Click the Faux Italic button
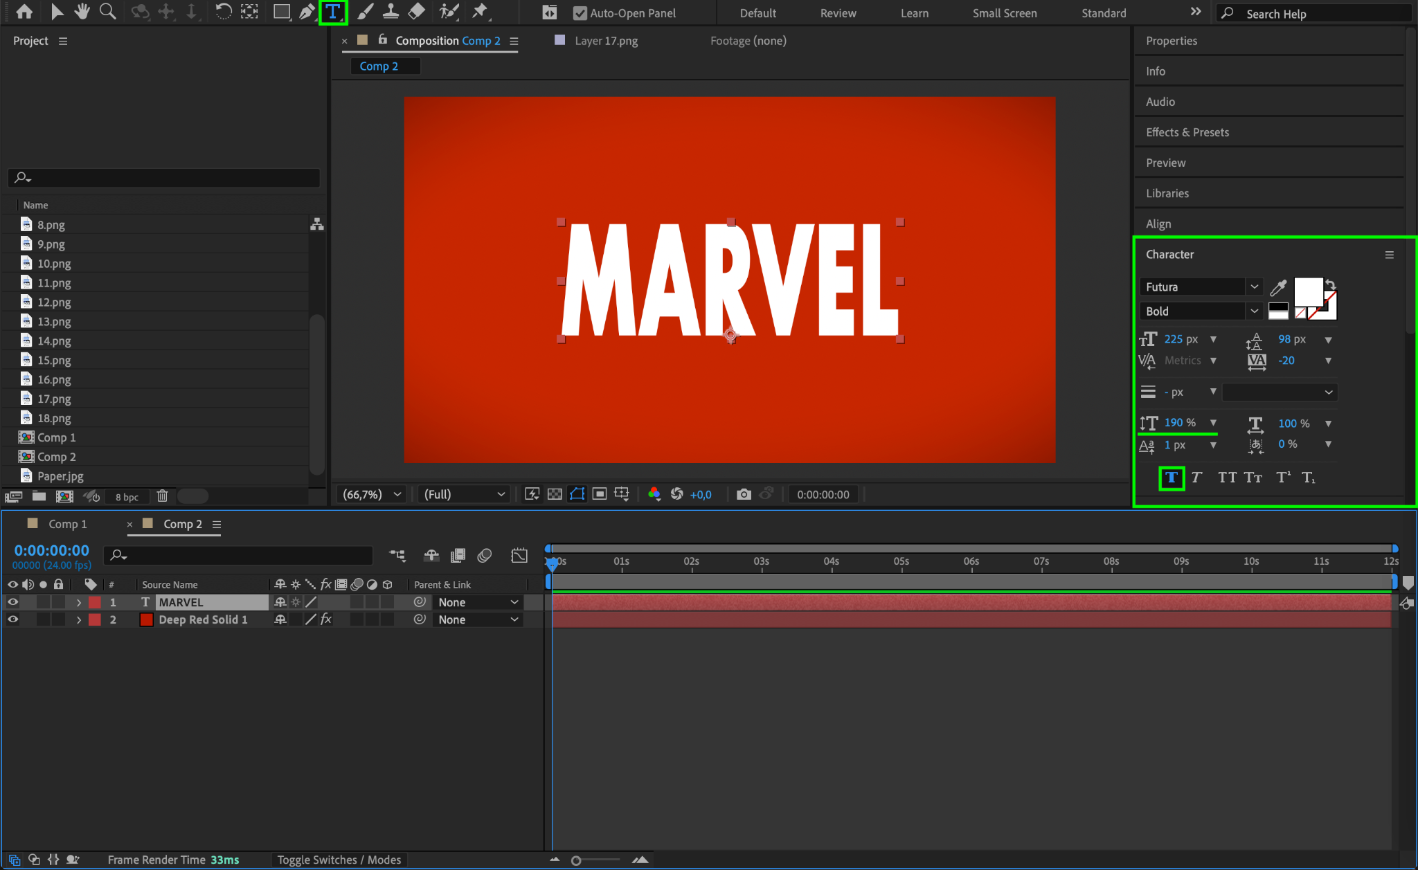1418x870 pixels. (x=1196, y=478)
